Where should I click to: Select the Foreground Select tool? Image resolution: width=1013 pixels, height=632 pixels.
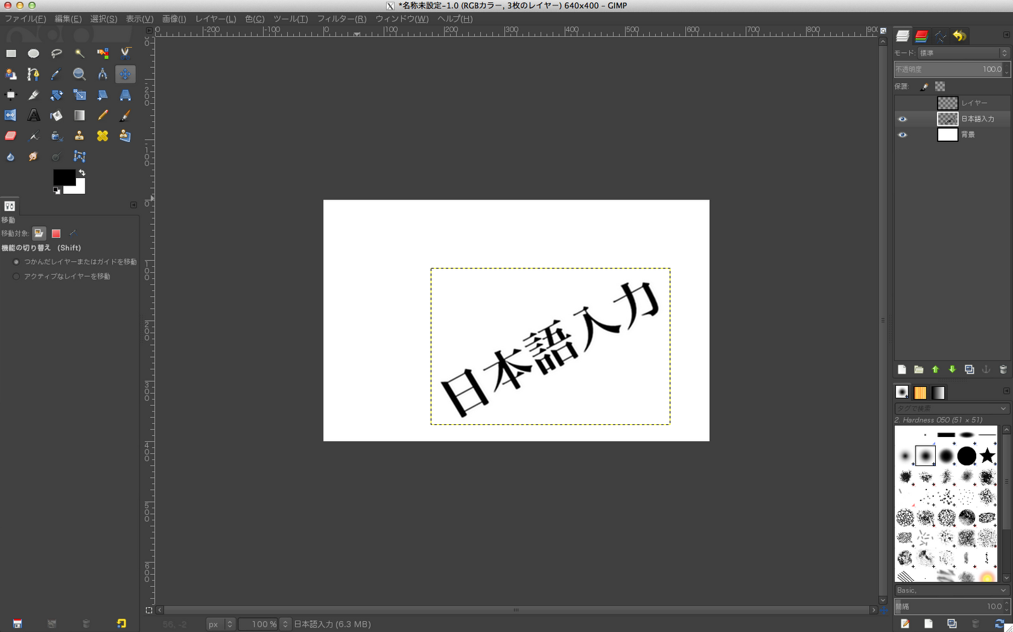coord(11,75)
